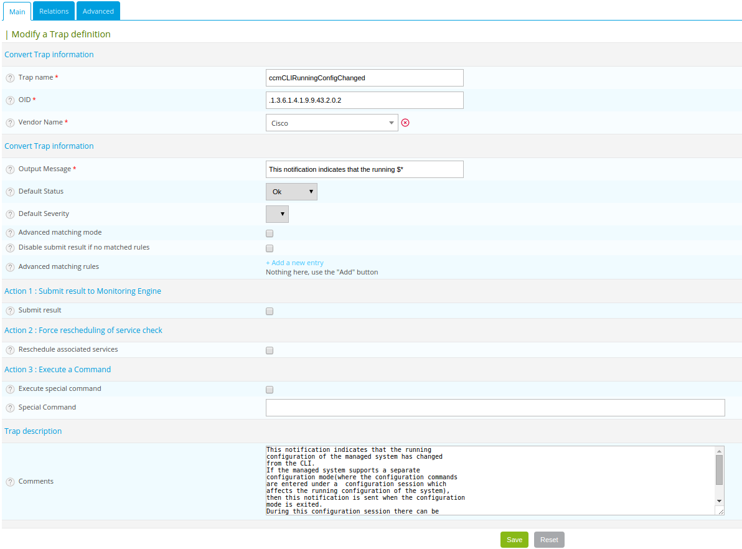Open the Default Severity dropdown

click(x=277, y=214)
